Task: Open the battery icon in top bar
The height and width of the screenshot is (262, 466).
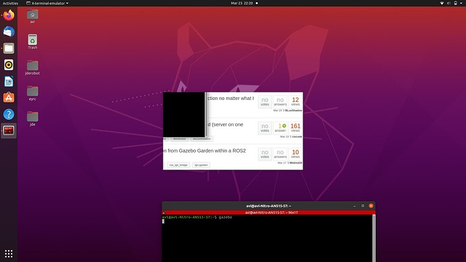Action: (x=455, y=3)
